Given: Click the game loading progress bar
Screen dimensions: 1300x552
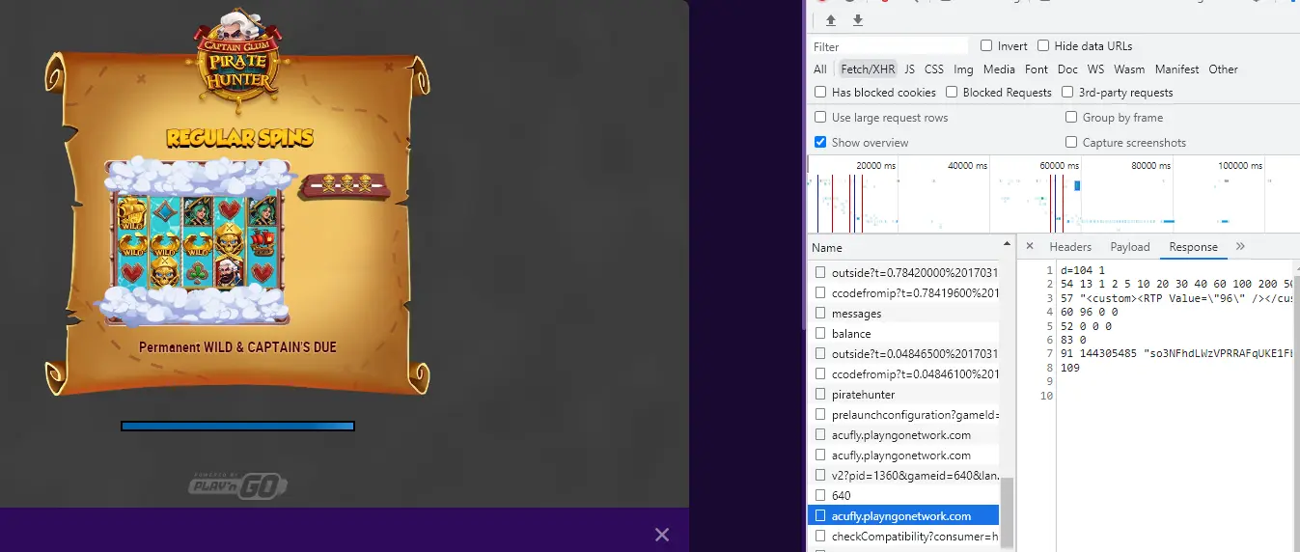Looking at the screenshot, I should [x=237, y=426].
